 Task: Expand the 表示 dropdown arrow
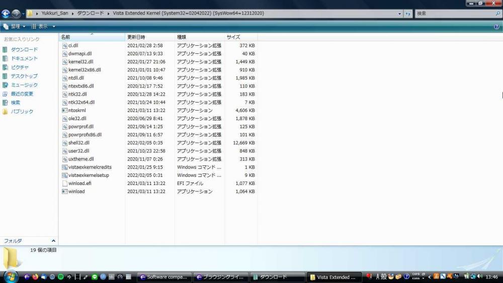point(54,26)
